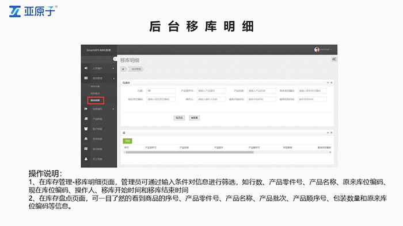Select the first inventory submenu item
This screenshot has height=226, width=403.
(95, 87)
